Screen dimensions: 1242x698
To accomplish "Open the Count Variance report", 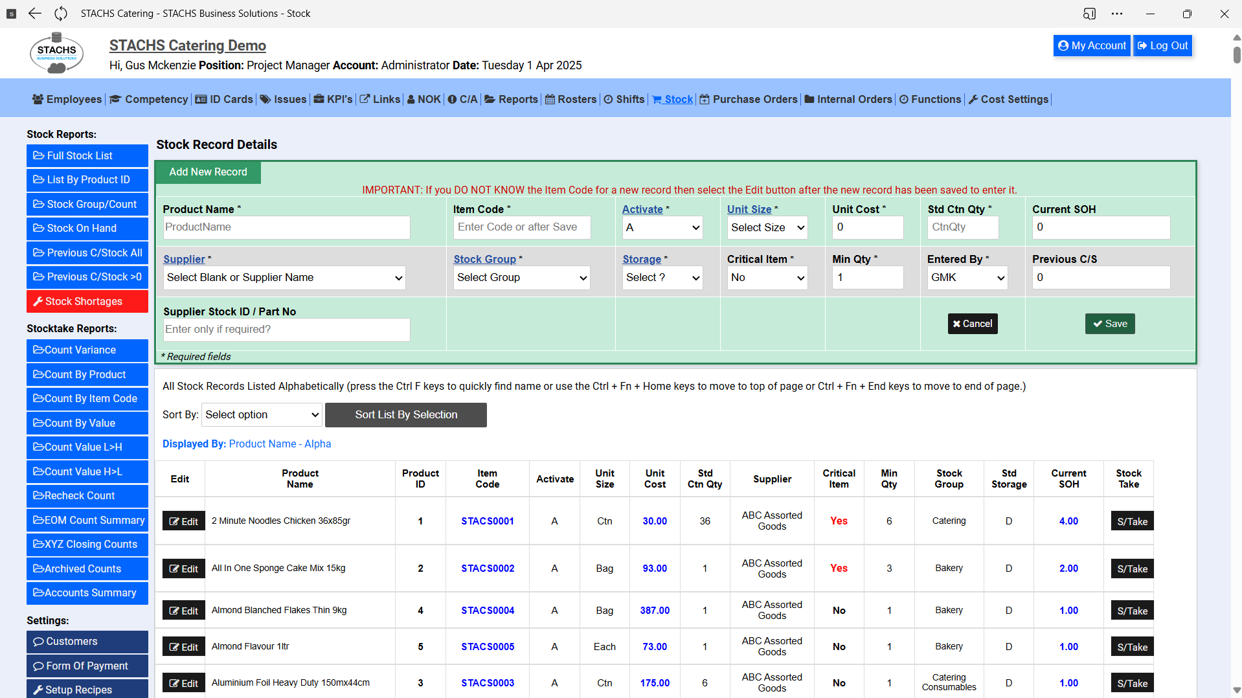I will click(87, 350).
